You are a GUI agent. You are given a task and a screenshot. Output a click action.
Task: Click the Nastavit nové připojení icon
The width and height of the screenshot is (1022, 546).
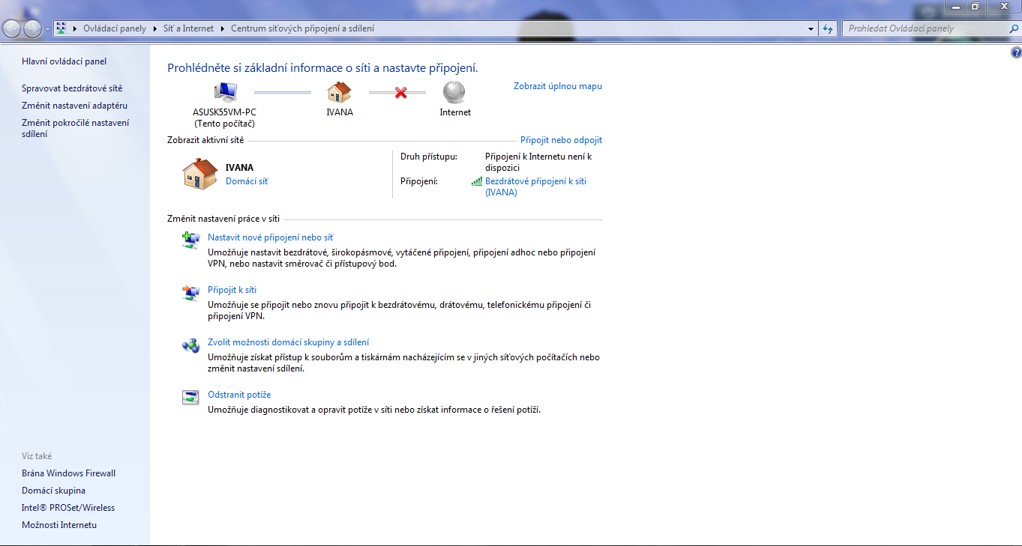coord(191,239)
